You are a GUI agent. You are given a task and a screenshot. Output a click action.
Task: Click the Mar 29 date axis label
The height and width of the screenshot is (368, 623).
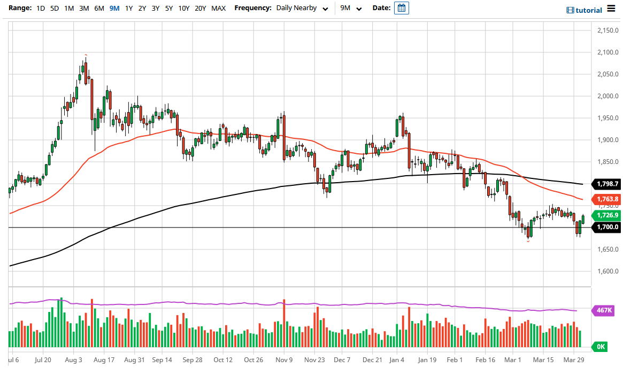click(x=574, y=359)
